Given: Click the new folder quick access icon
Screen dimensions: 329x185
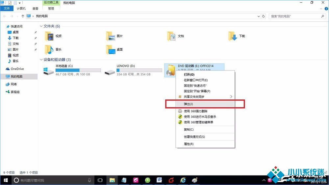Looking at the screenshot, I should [15, 3].
